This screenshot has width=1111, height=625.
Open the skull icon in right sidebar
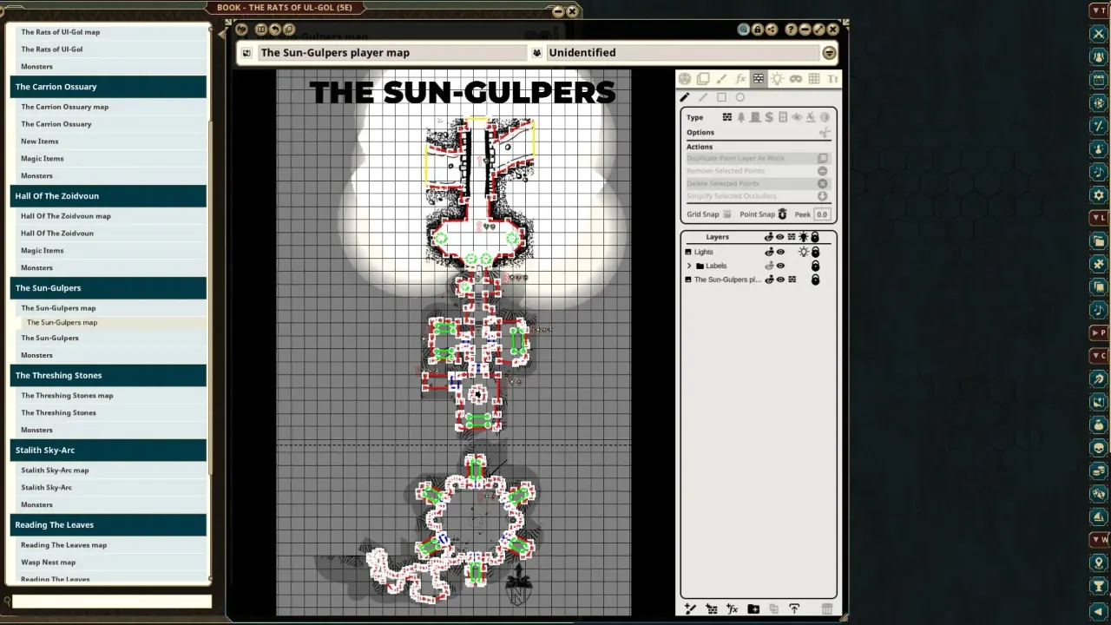(x=1099, y=448)
